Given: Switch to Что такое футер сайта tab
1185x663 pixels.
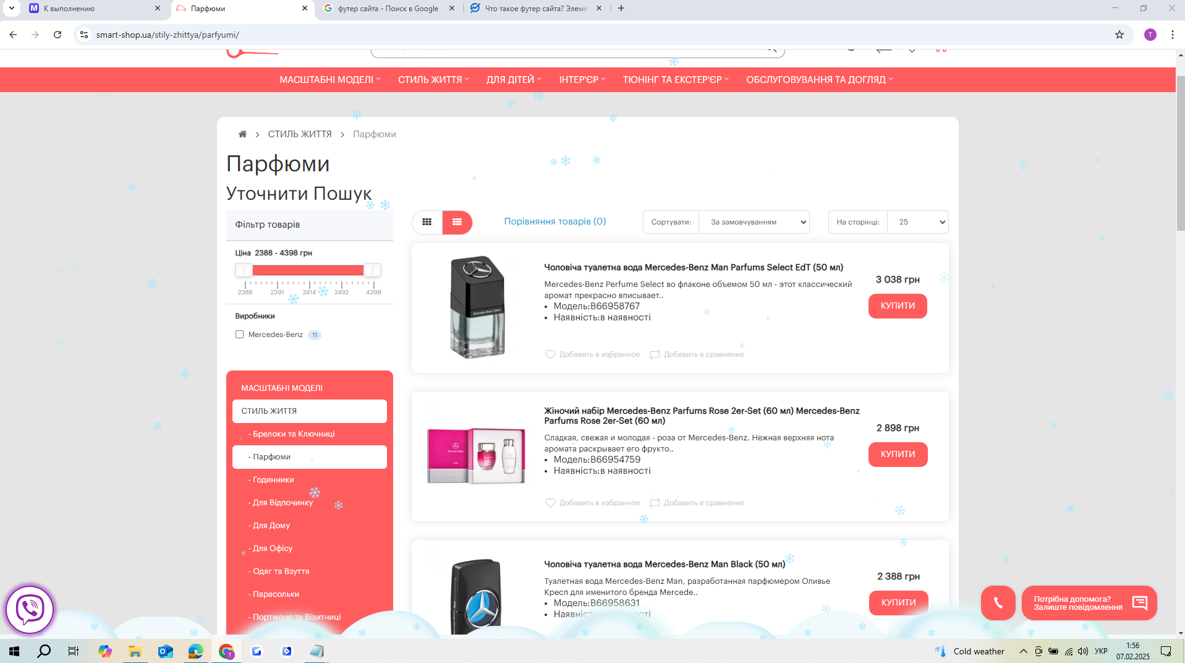Looking at the screenshot, I should coord(536,8).
